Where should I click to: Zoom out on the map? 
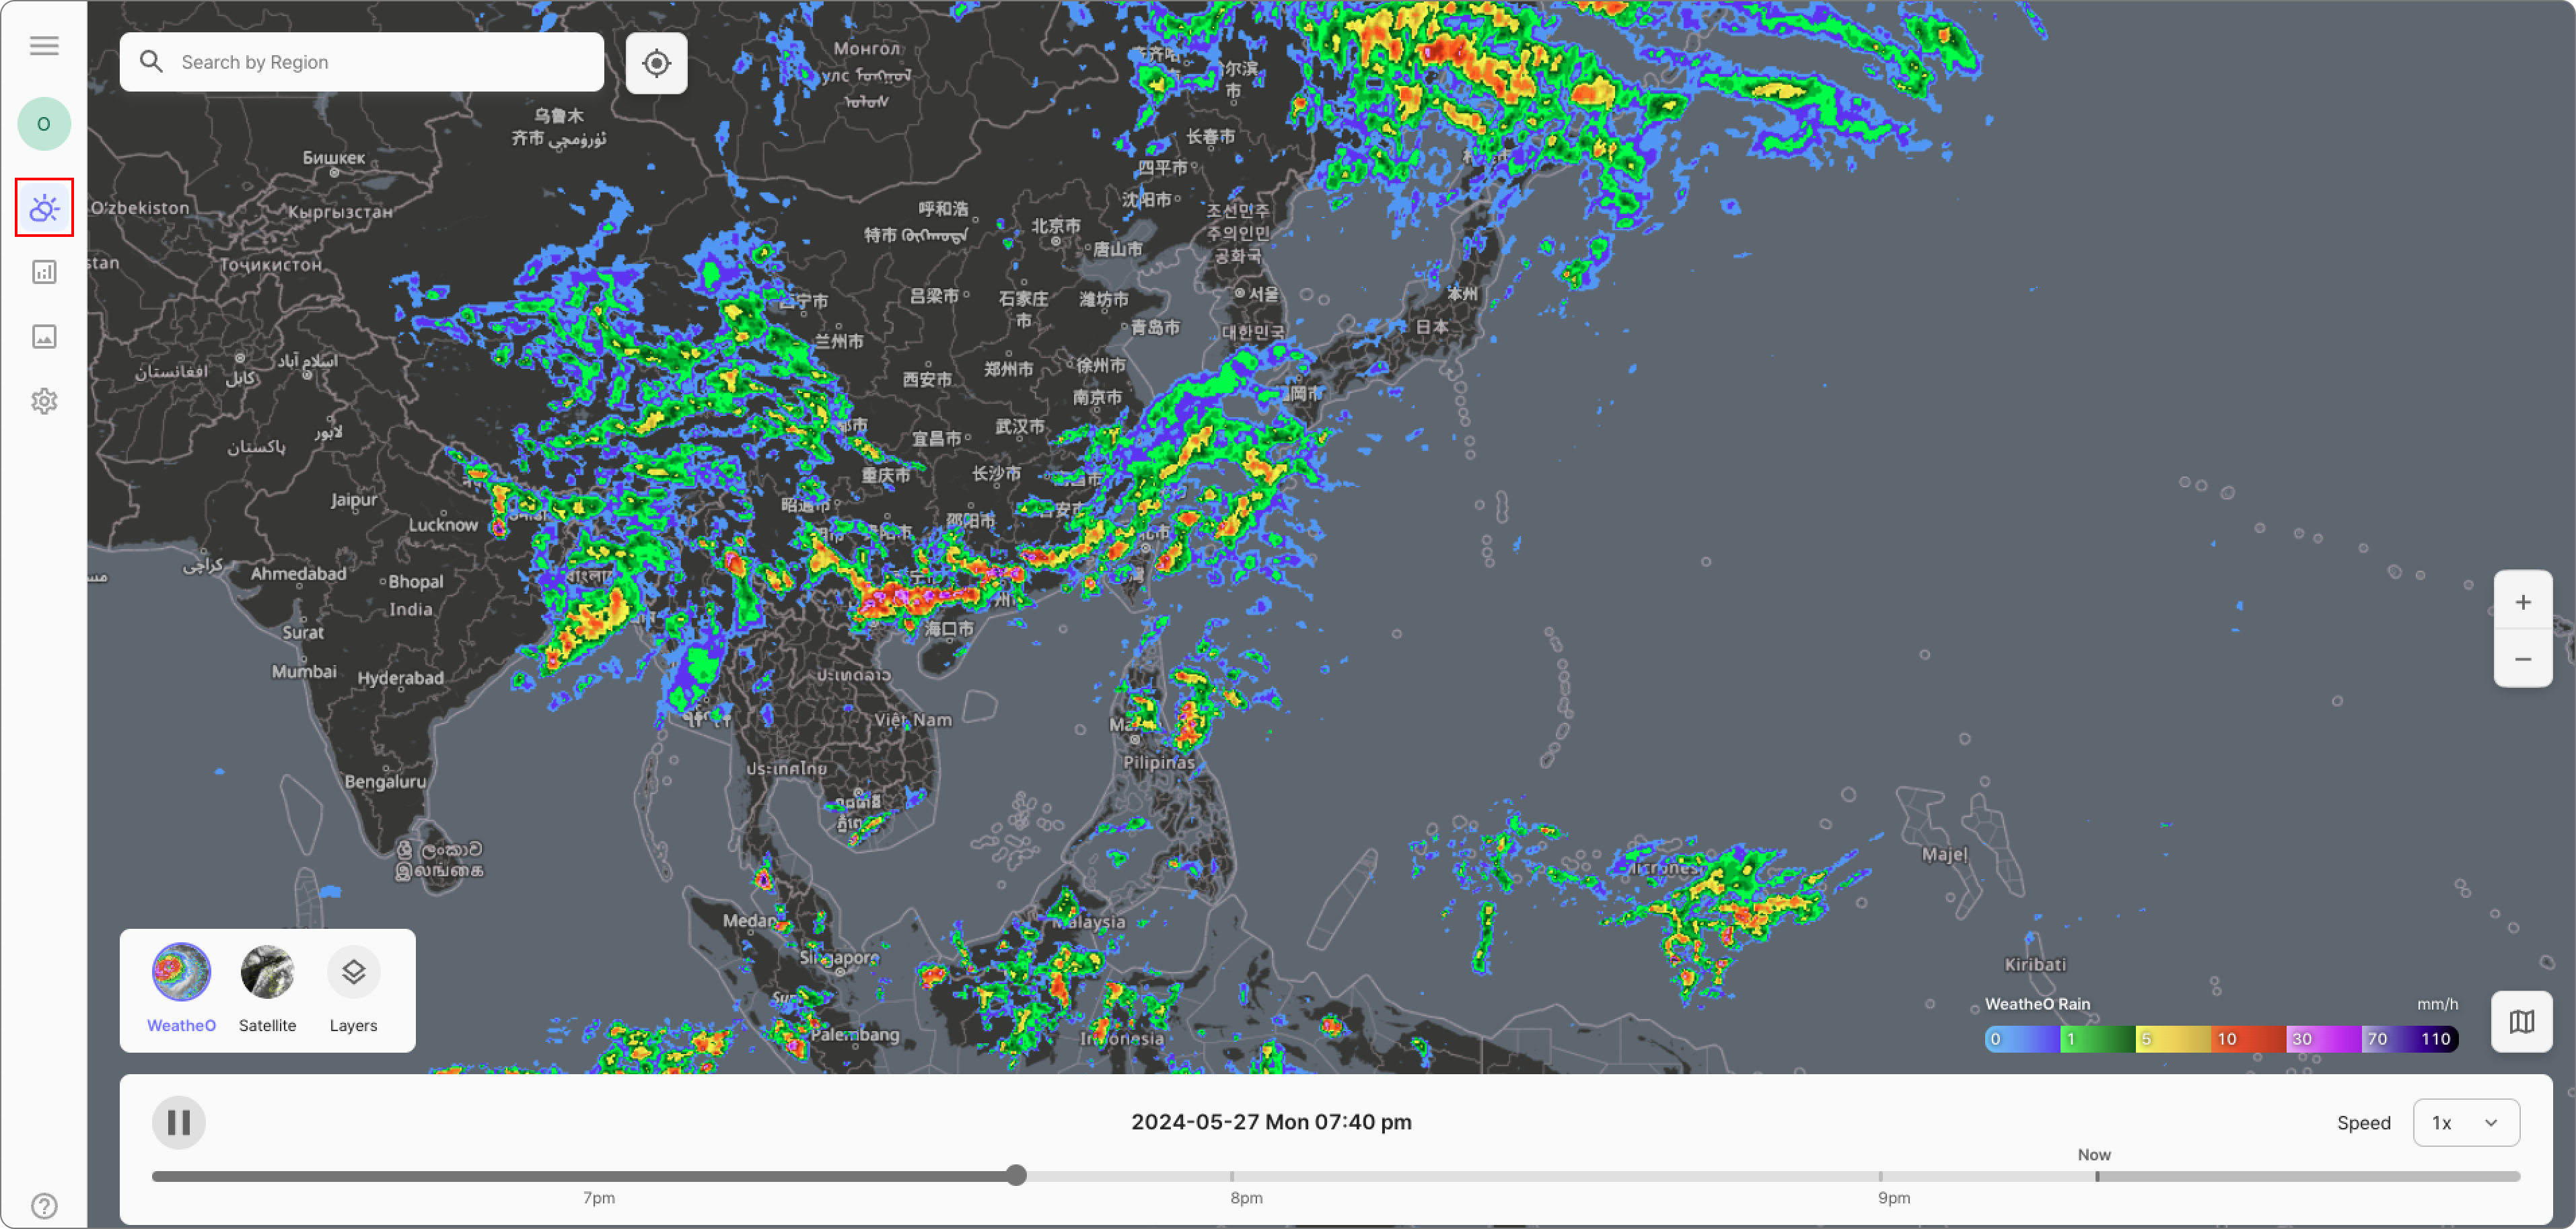(x=2522, y=658)
